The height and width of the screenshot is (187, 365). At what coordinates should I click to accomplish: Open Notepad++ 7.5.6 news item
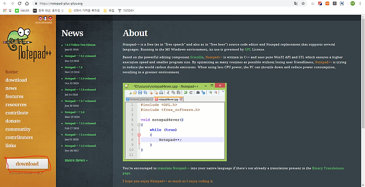[75, 112]
